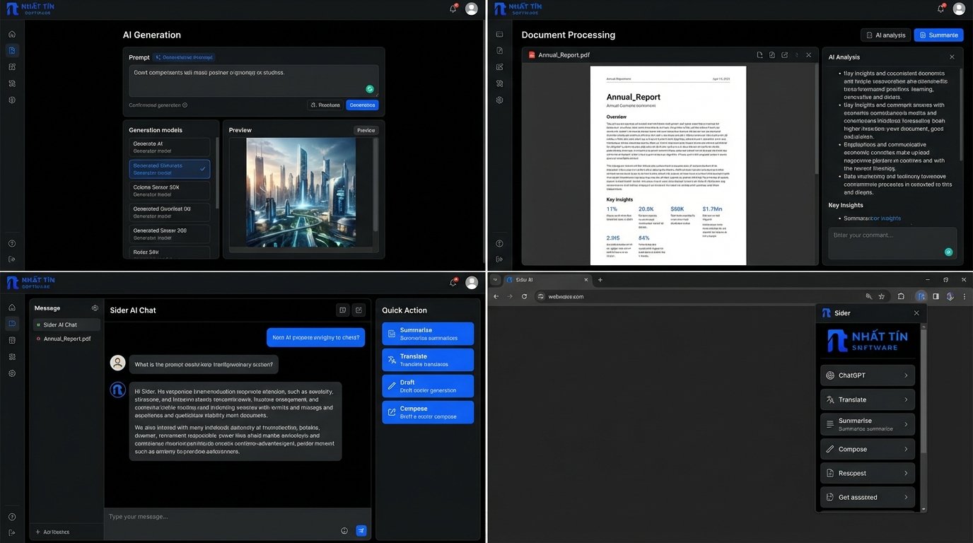Click the settings icon beside the Message heading

point(95,308)
